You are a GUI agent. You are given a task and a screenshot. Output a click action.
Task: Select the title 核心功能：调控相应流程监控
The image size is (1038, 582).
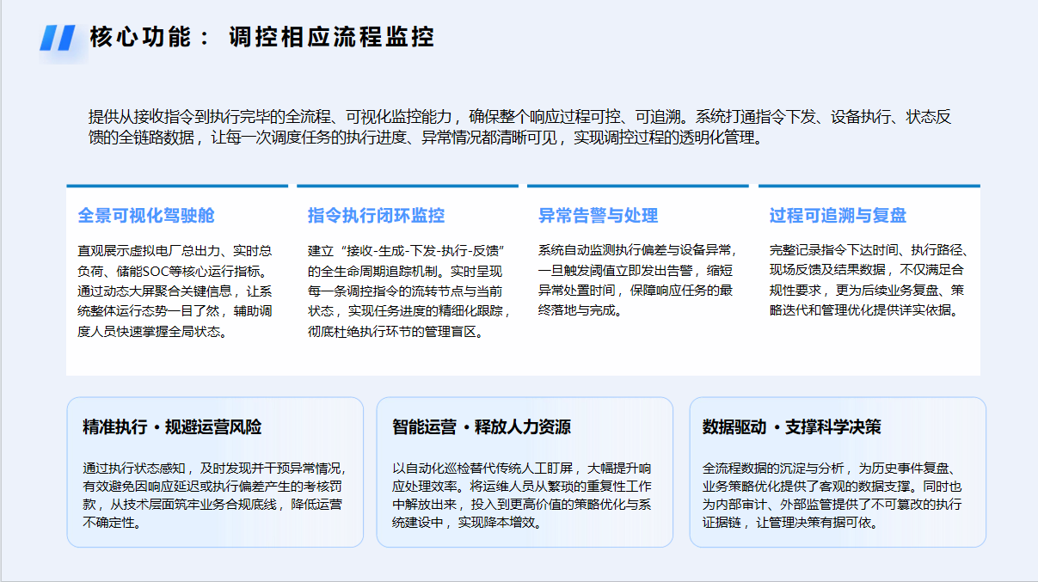pos(262,37)
